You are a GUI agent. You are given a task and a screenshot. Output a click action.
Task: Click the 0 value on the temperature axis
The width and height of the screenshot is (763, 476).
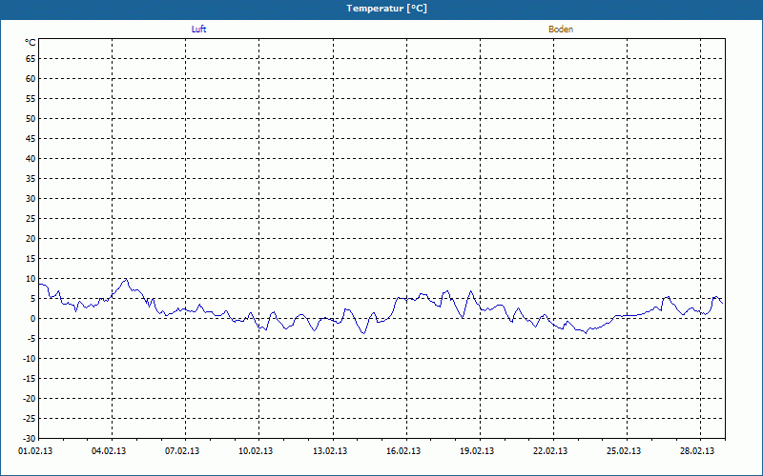[x=33, y=319]
